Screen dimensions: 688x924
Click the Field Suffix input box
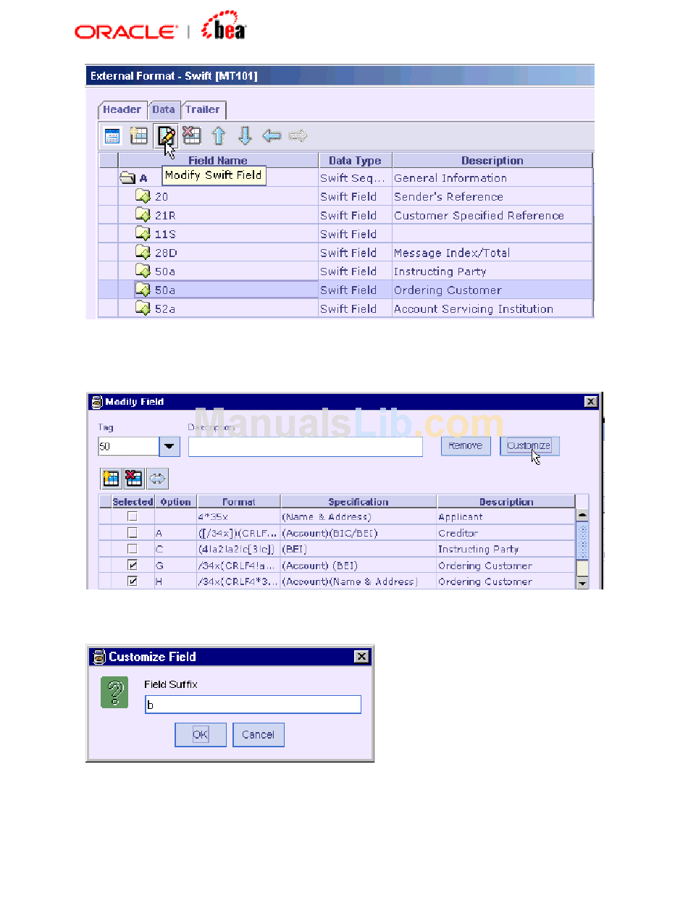253,705
